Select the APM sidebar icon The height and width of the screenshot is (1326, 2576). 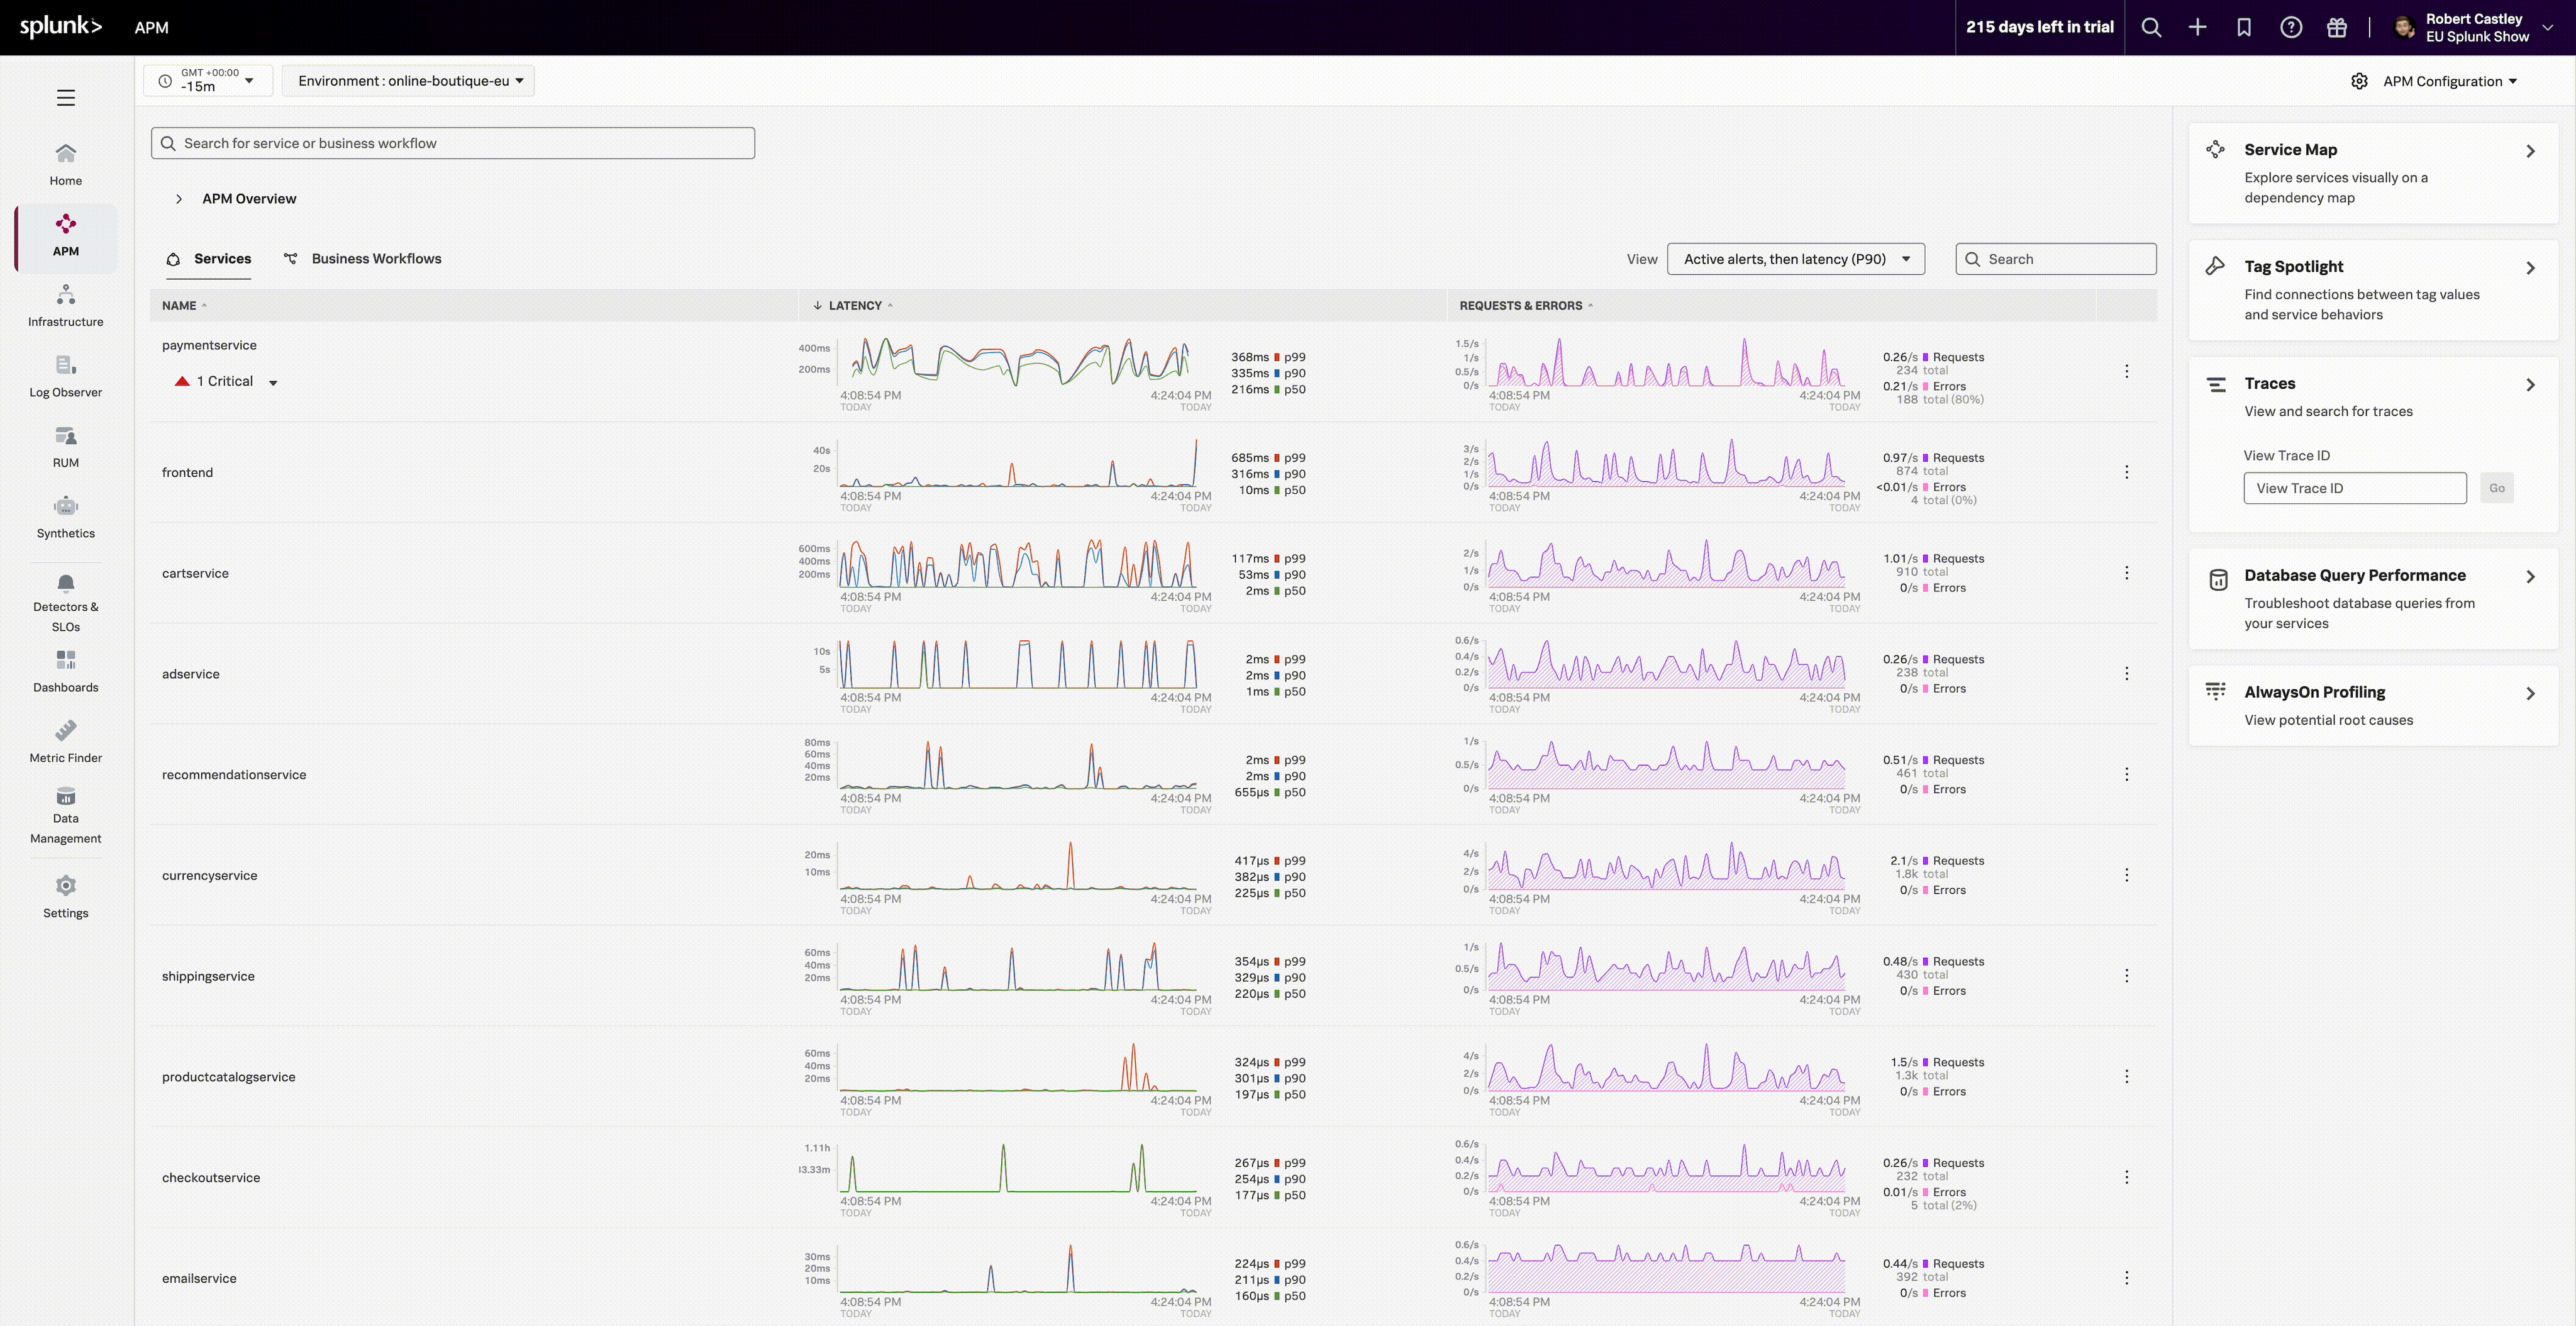tap(66, 224)
